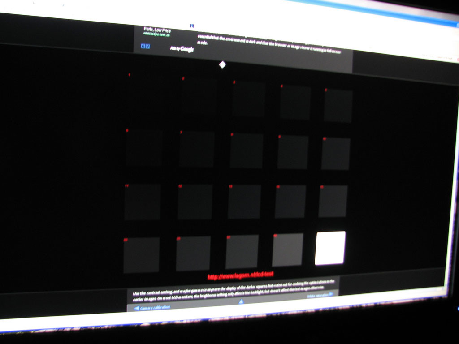Image resolution: width=459 pixels, height=344 pixels.
Task: Click the gray square numbered 19
Action: coord(287,249)
